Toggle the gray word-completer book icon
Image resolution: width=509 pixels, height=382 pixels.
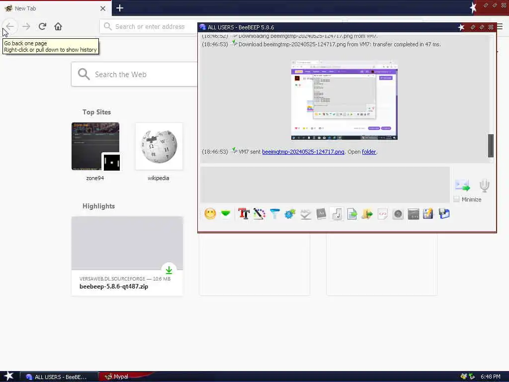point(321,214)
